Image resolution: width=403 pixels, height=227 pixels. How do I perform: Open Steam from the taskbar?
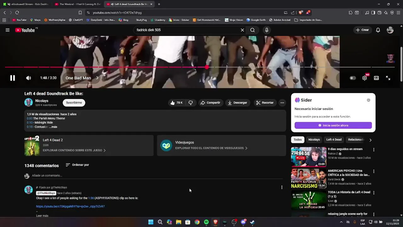click(x=252, y=222)
